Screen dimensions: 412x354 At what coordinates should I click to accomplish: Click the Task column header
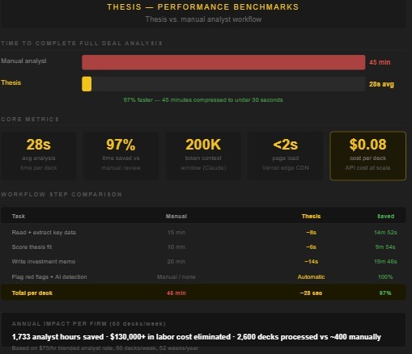[x=19, y=216]
